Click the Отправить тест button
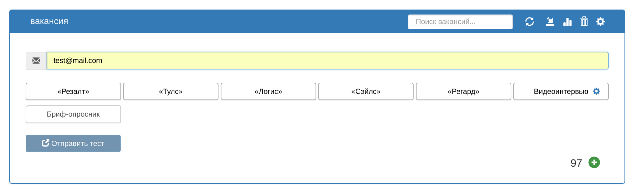 (73, 144)
